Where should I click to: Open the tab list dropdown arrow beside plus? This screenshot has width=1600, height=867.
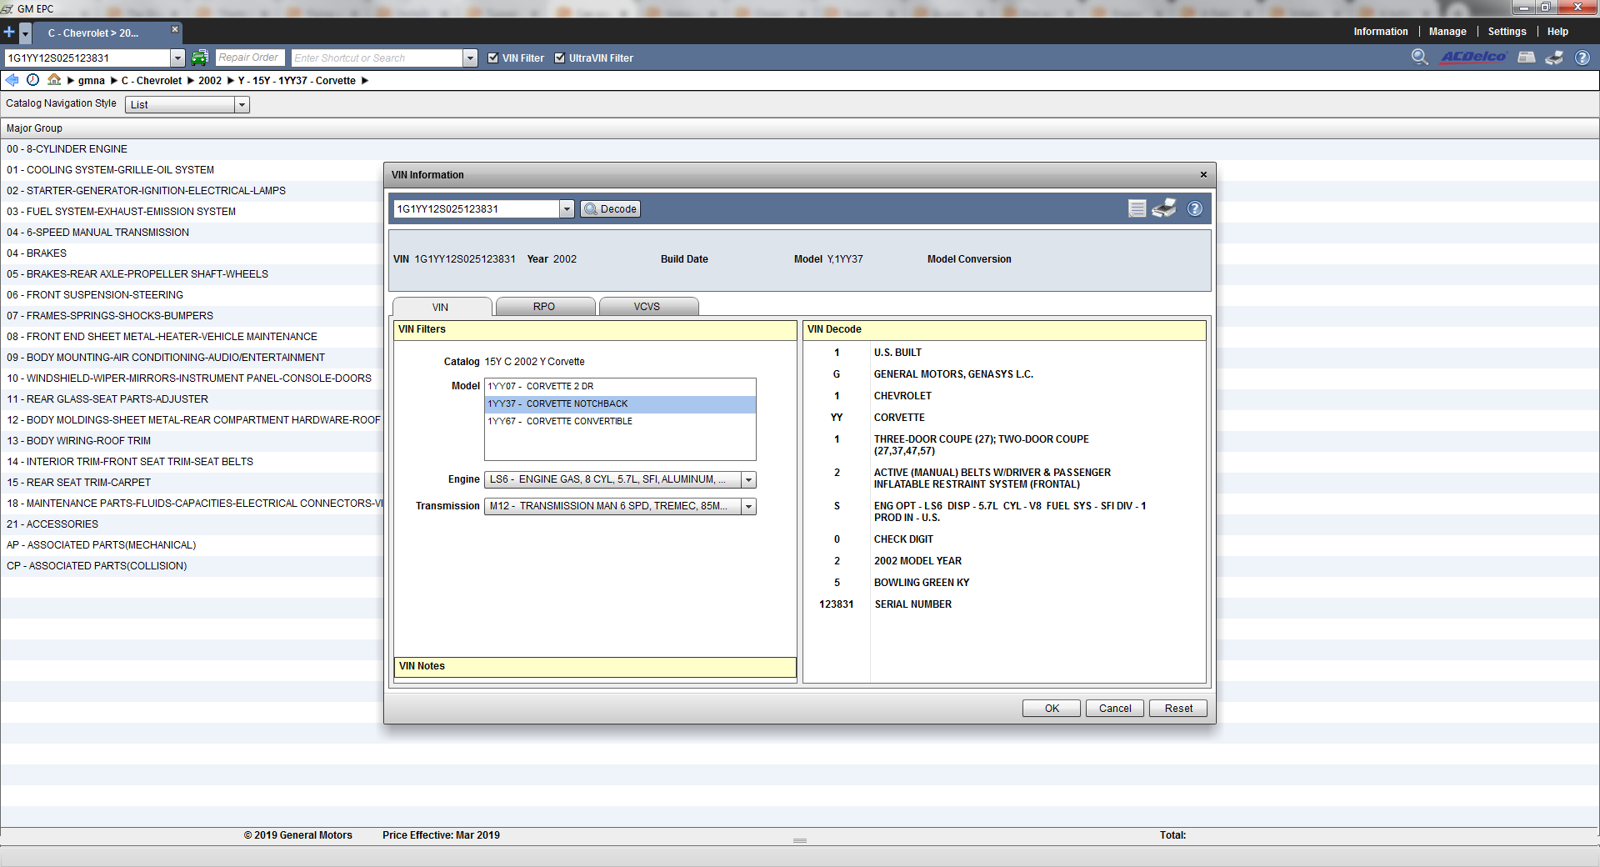tap(26, 33)
